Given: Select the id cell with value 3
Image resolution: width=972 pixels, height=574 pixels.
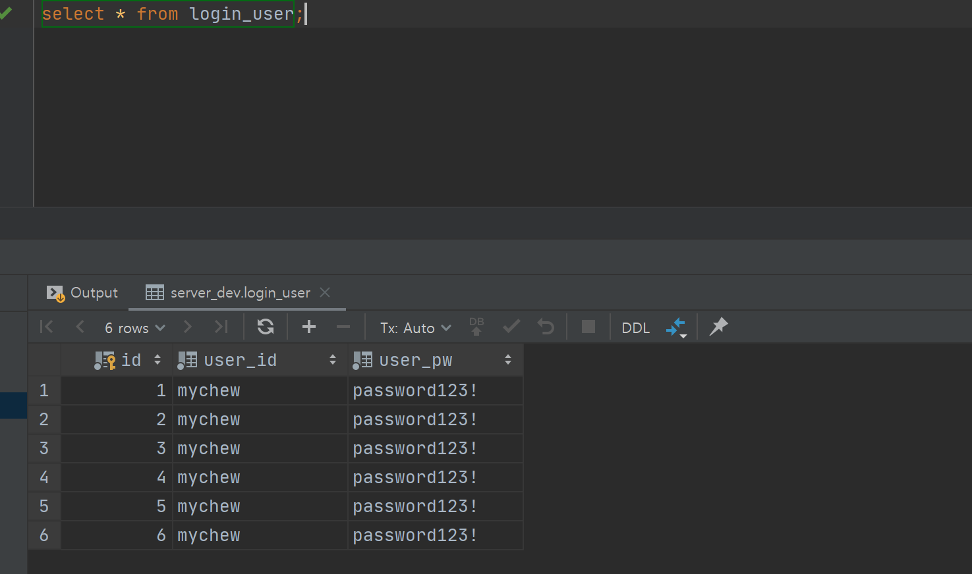Looking at the screenshot, I should coord(117,448).
